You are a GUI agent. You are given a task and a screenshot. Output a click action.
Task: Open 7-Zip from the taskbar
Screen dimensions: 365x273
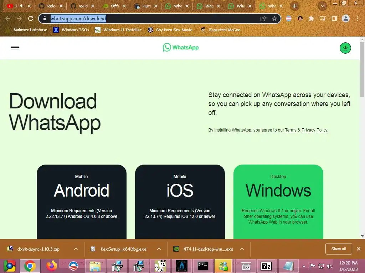pos(266,266)
